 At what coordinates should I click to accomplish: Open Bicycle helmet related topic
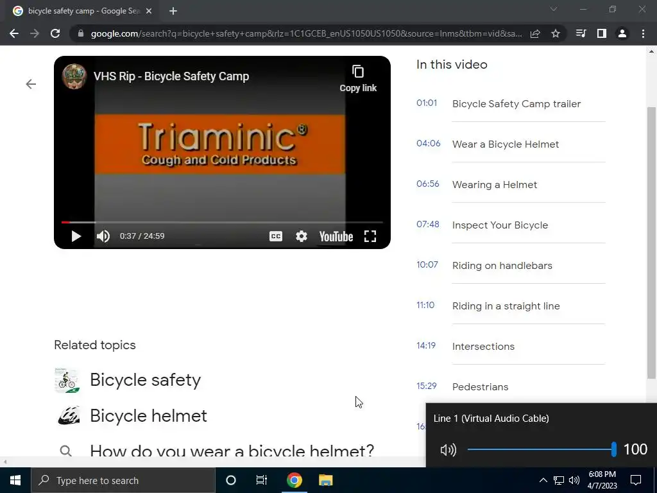[148, 416]
